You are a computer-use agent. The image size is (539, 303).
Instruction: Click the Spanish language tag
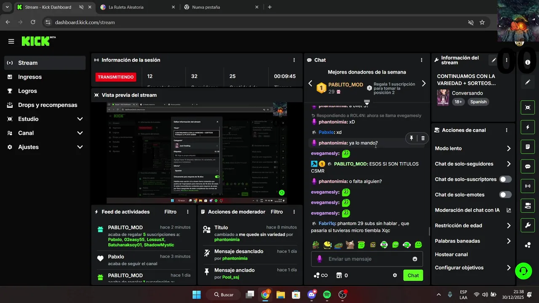click(x=478, y=102)
